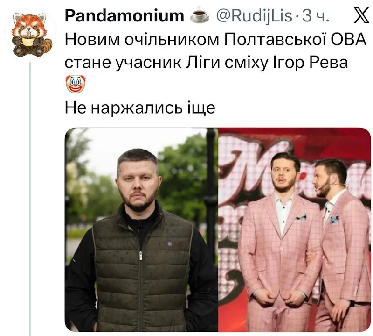Image resolution: width=373 pixels, height=336 pixels.
Task: Click the blue pocket square on left performer
Action: pos(300,217)
